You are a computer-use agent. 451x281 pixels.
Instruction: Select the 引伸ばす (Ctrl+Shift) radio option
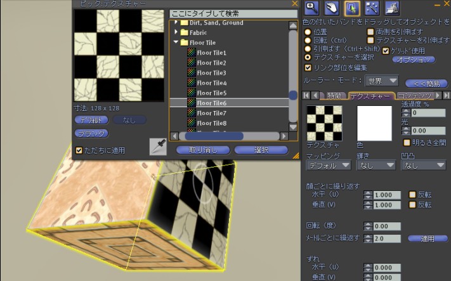click(308, 49)
